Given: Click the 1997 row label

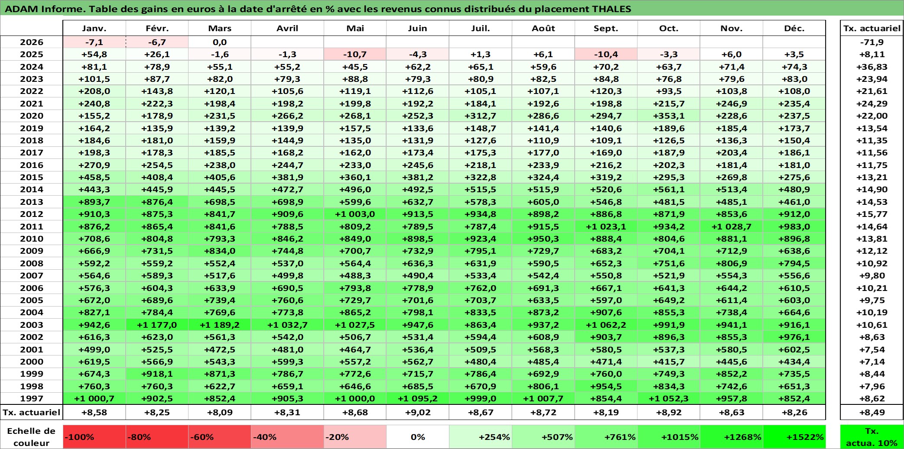Looking at the screenshot, I should [32, 398].
